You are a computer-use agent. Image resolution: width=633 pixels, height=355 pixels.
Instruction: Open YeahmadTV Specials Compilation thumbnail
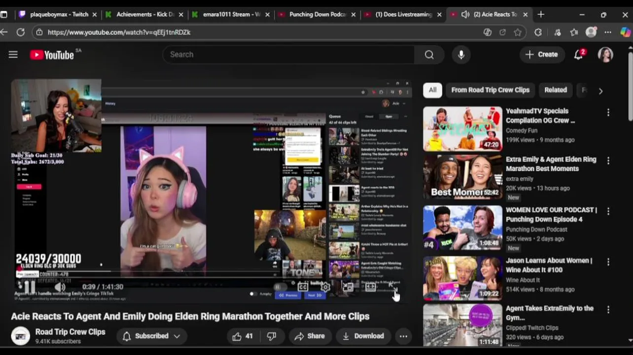click(462, 129)
